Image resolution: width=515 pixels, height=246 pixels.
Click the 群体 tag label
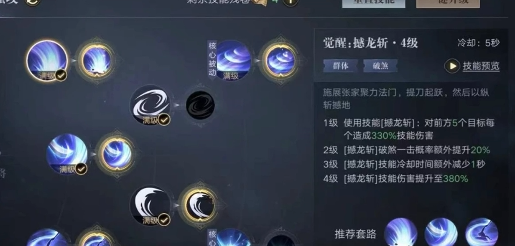pos(341,66)
